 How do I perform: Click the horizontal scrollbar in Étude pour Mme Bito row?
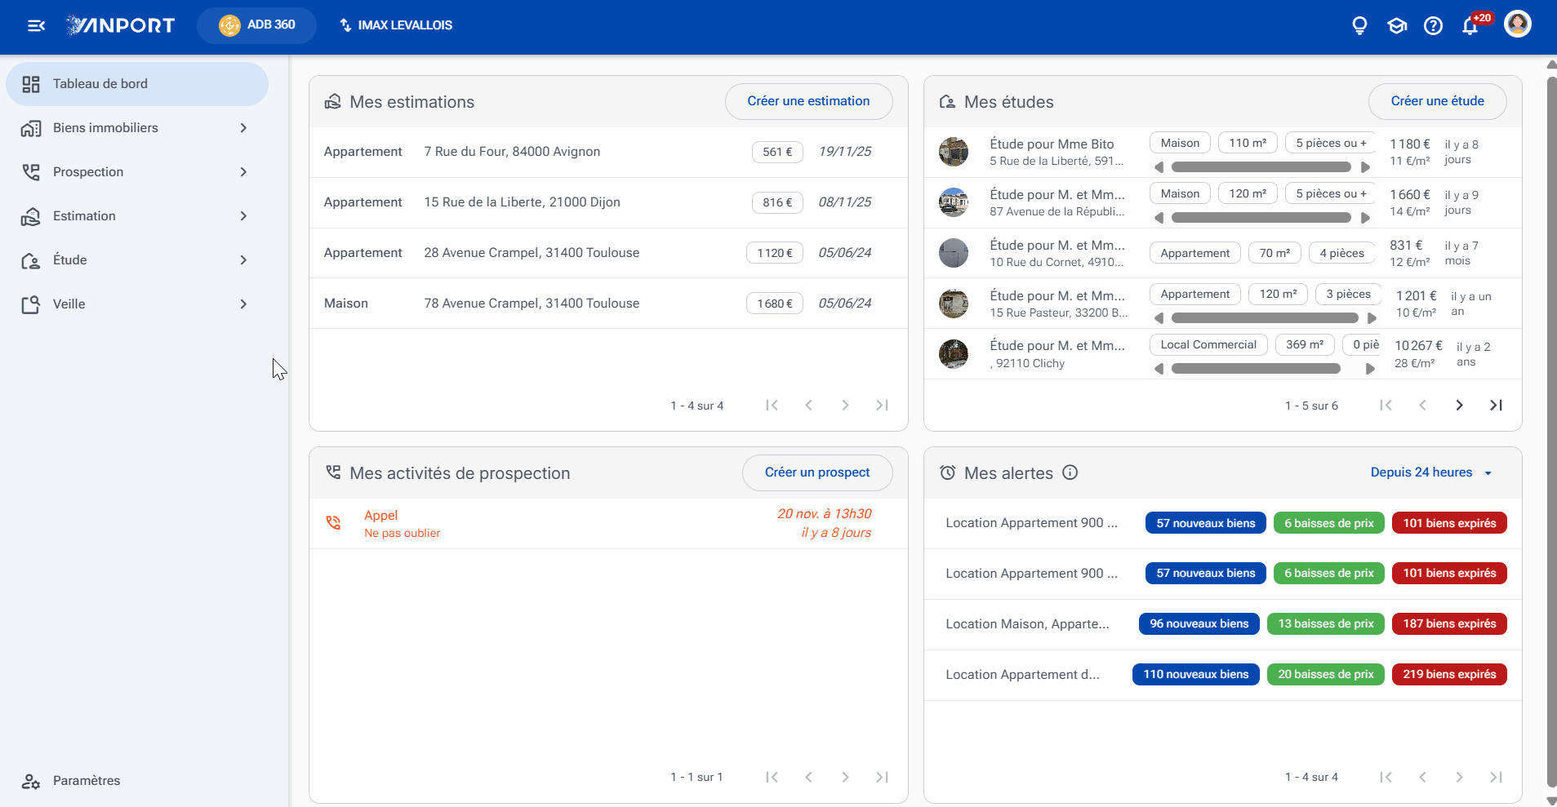click(1261, 167)
